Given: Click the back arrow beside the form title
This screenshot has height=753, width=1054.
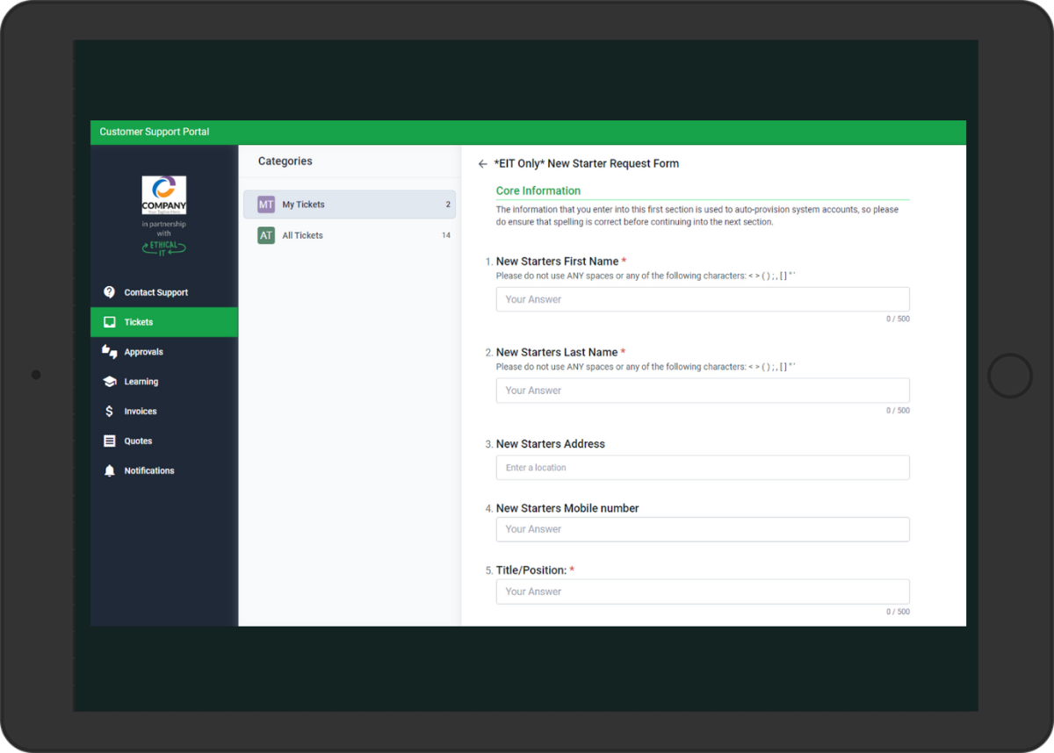Looking at the screenshot, I should (482, 164).
